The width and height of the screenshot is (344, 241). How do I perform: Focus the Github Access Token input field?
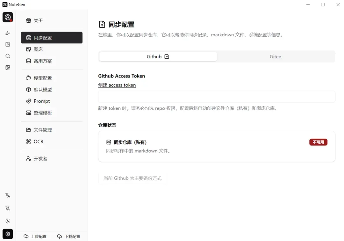point(217,97)
